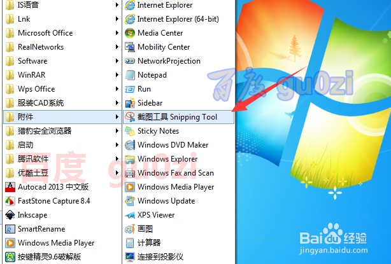The width and height of the screenshot is (391, 264).
Task: Expand Software folder submenu arrow
Action: (117, 61)
